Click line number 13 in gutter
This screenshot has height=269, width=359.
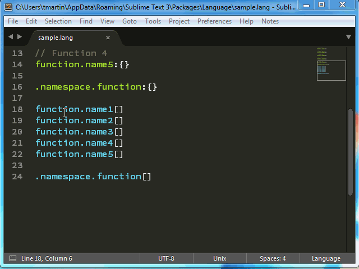(17, 53)
